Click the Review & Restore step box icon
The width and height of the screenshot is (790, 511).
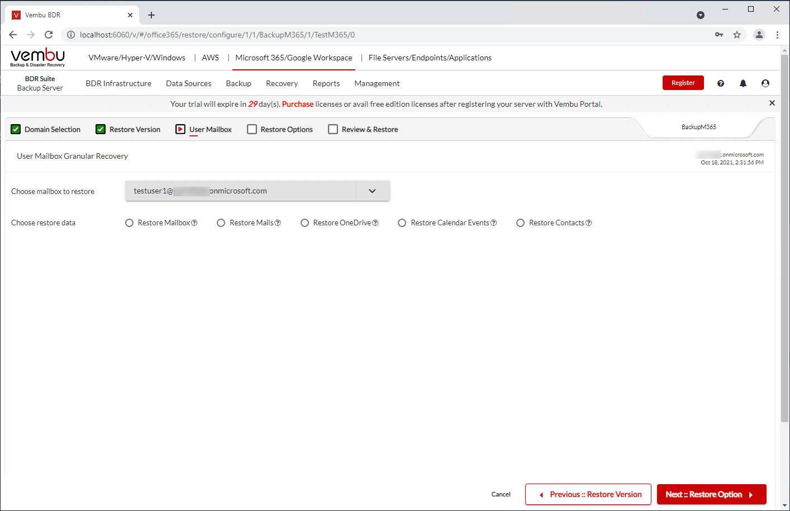tap(333, 129)
